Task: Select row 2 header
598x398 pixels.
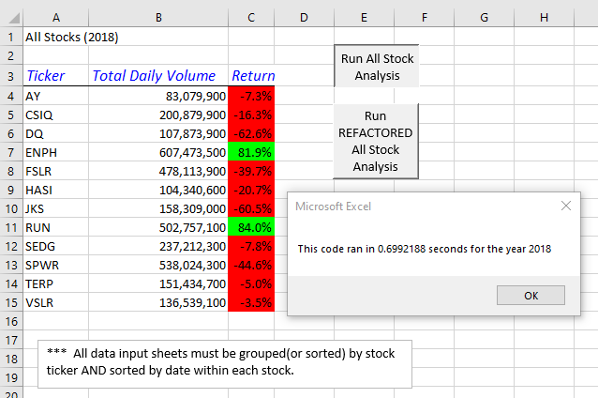Action: click(11, 55)
